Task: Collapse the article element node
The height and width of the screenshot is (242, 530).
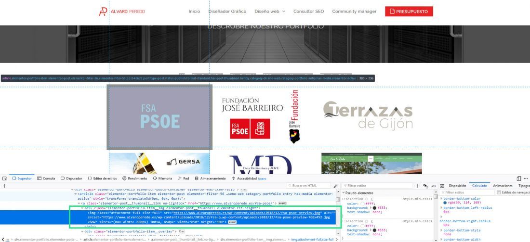Action: pos(76,194)
